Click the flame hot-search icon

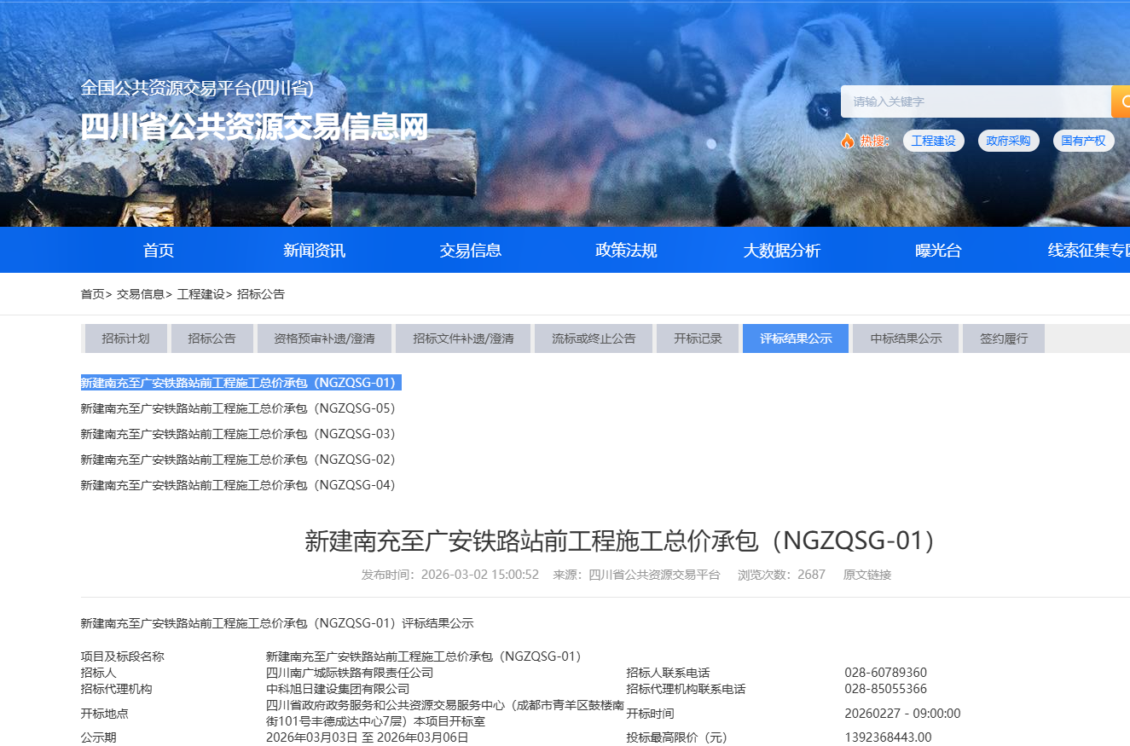tap(847, 141)
